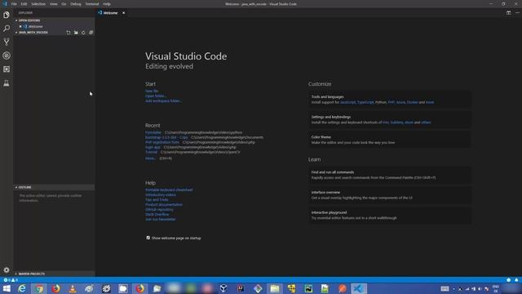Open the Help menu
This screenshot has height=294, width=522.
click(x=107, y=4)
